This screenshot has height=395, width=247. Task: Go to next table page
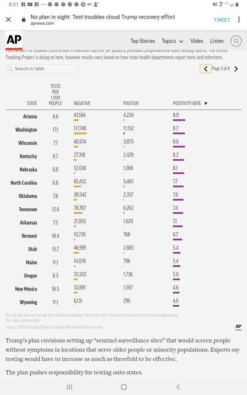(x=236, y=69)
